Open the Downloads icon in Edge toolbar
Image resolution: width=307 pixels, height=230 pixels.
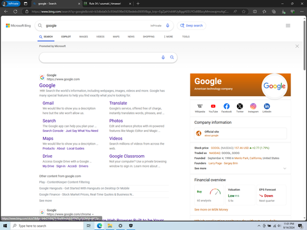tap(283, 12)
